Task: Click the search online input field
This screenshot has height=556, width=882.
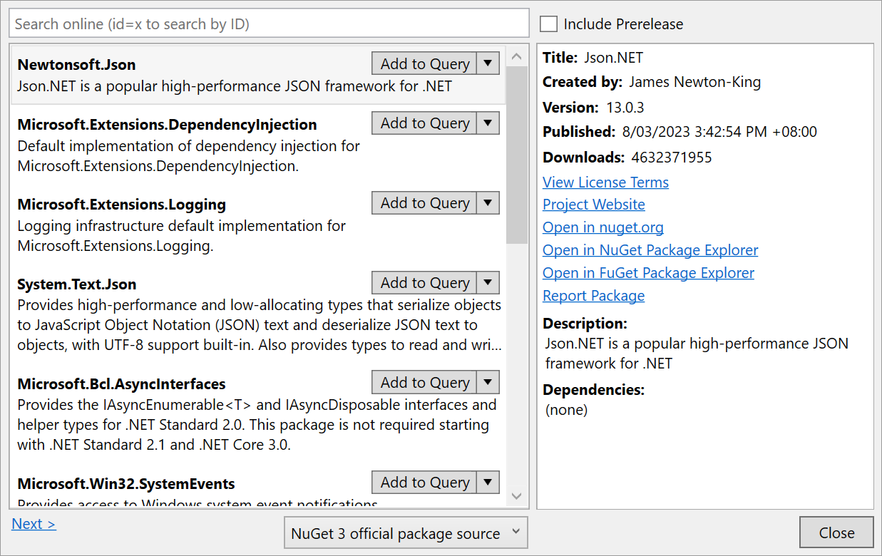Action: (270, 24)
